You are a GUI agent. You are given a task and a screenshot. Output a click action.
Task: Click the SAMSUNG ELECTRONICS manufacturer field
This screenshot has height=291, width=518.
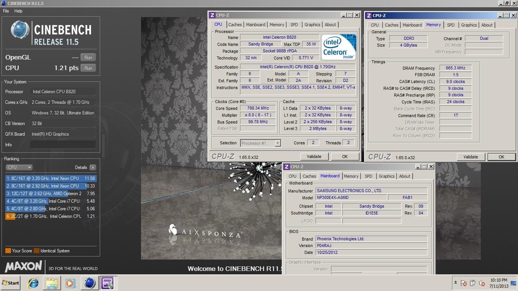pos(371,191)
